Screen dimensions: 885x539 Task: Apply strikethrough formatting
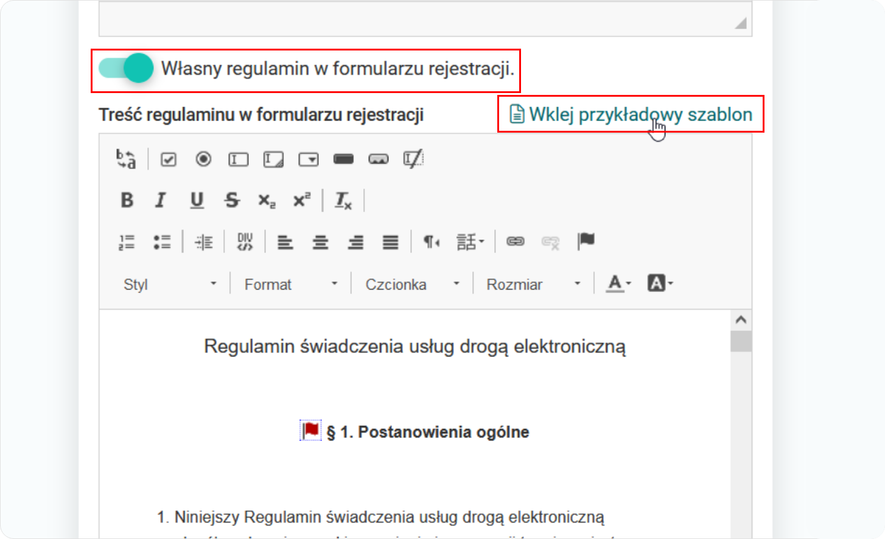[231, 200]
